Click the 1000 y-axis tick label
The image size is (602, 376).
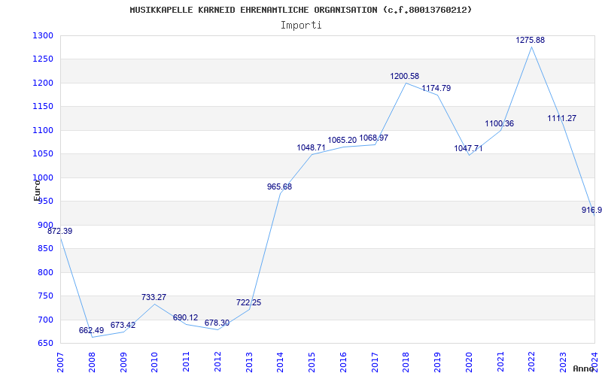43,177
